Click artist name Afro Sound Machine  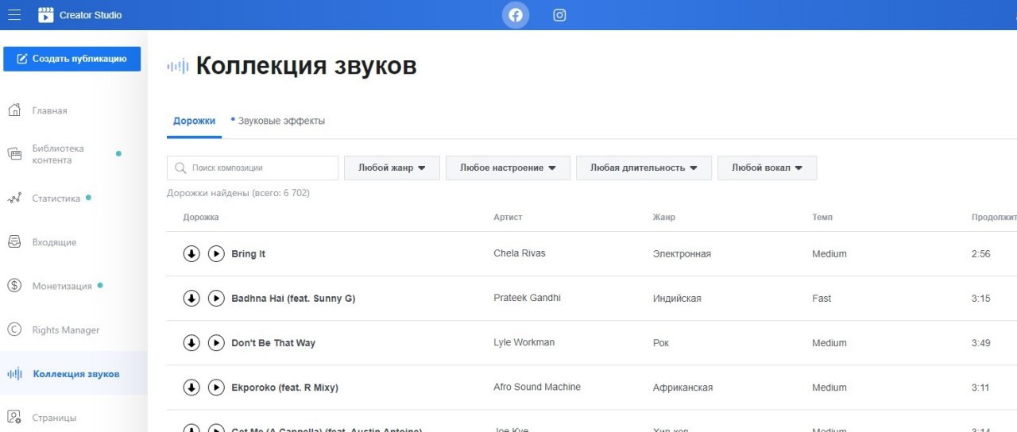coord(537,387)
